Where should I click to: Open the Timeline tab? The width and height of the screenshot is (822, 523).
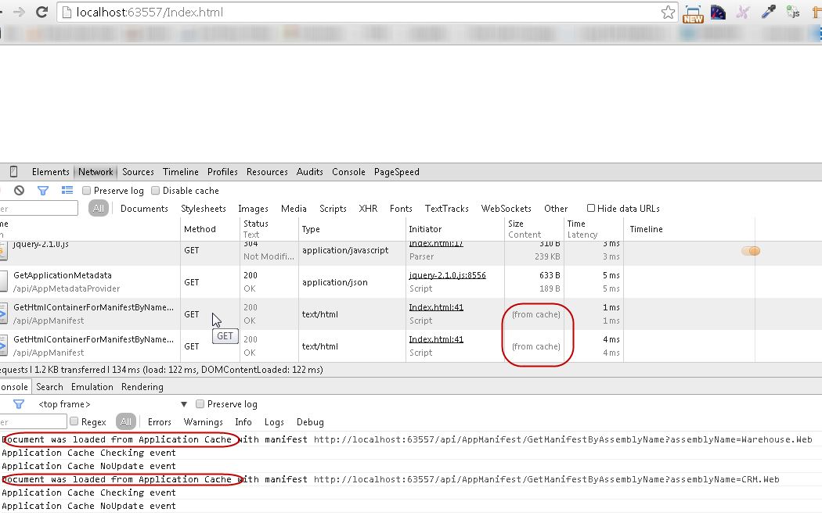click(x=180, y=172)
